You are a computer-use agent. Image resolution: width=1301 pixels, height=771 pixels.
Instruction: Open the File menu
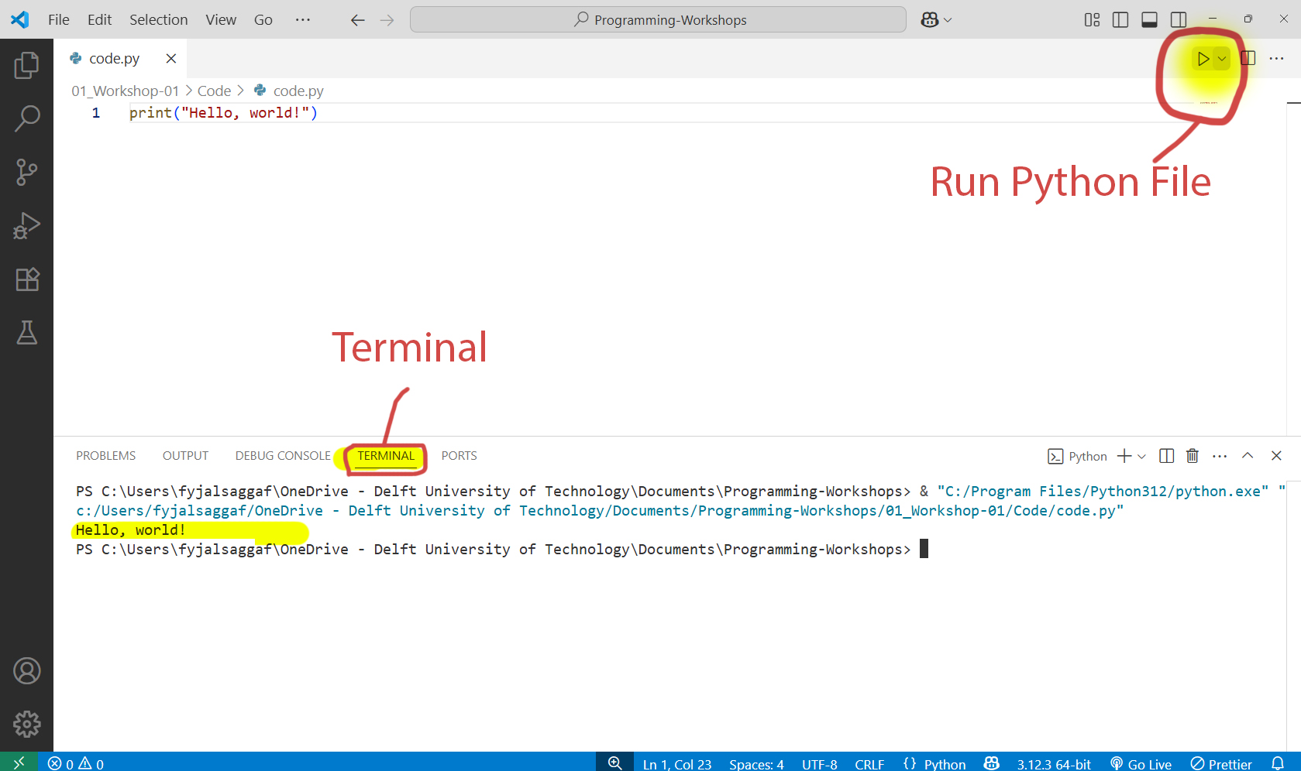click(x=59, y=20)
